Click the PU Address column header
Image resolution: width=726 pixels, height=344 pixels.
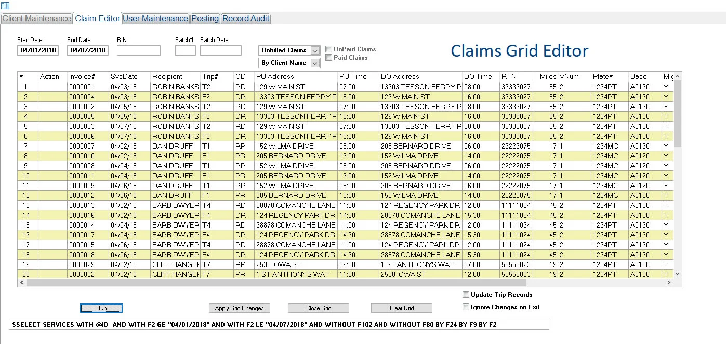[x=296, y=76]
